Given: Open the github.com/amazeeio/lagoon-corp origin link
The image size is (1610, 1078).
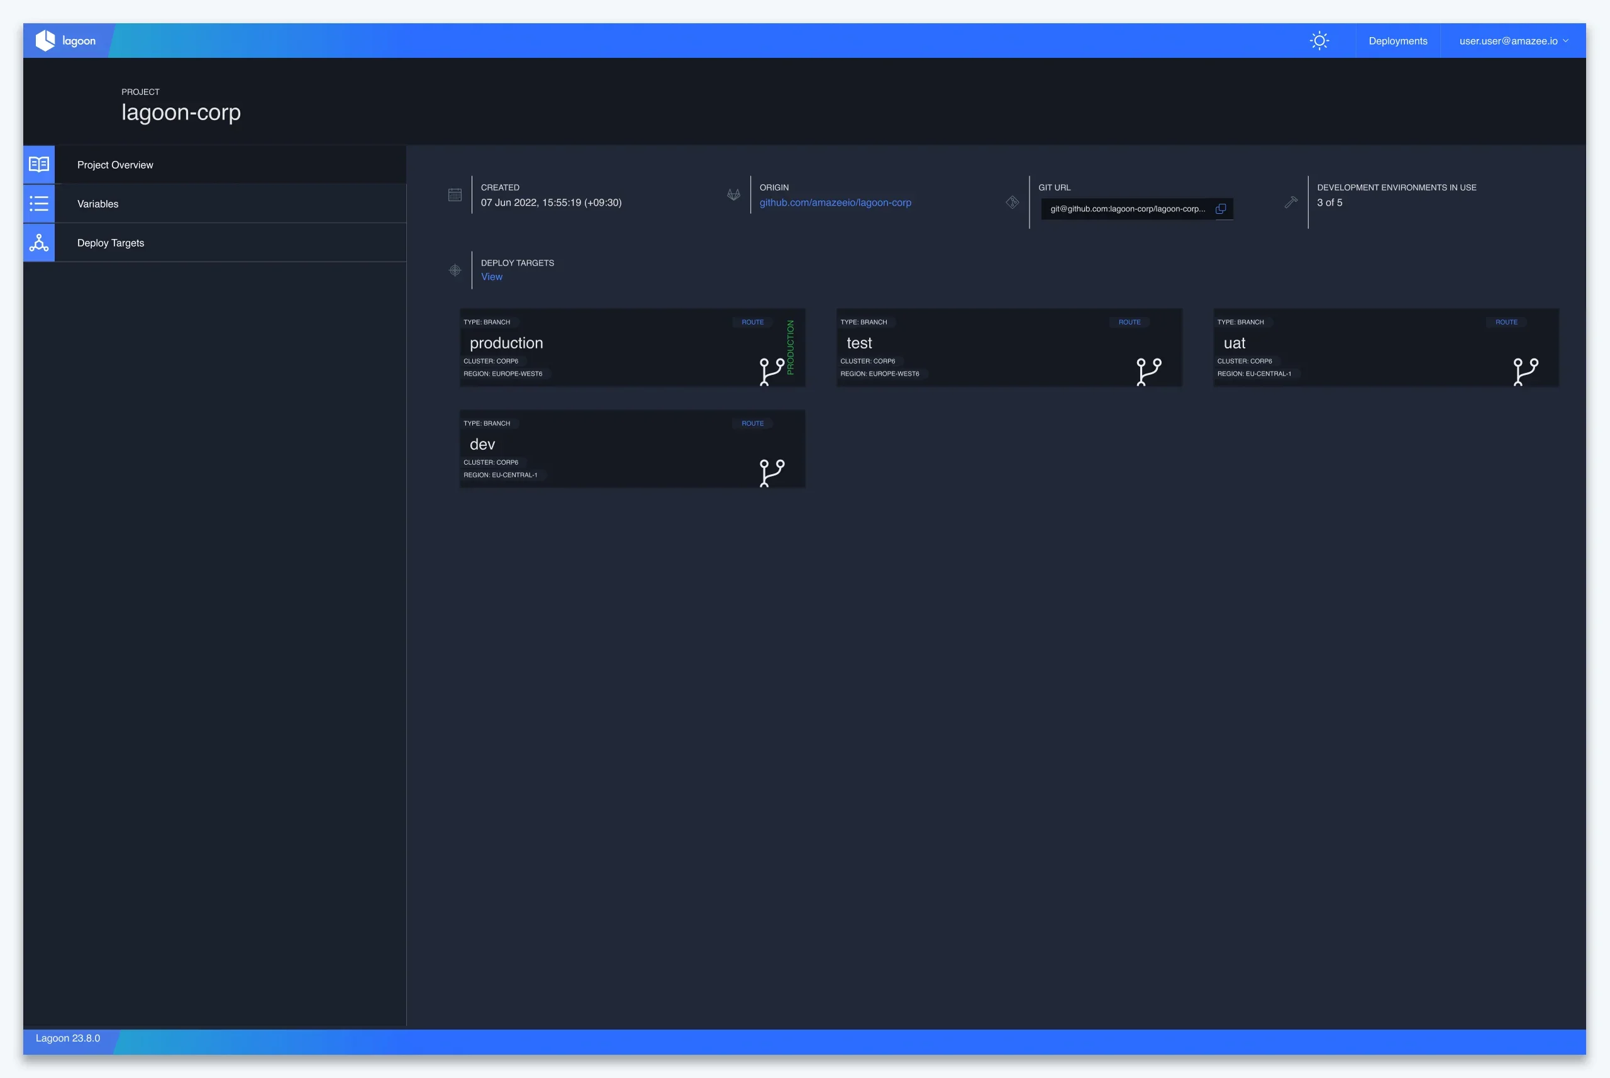Looking at the screenshot, I should (835, 203).
